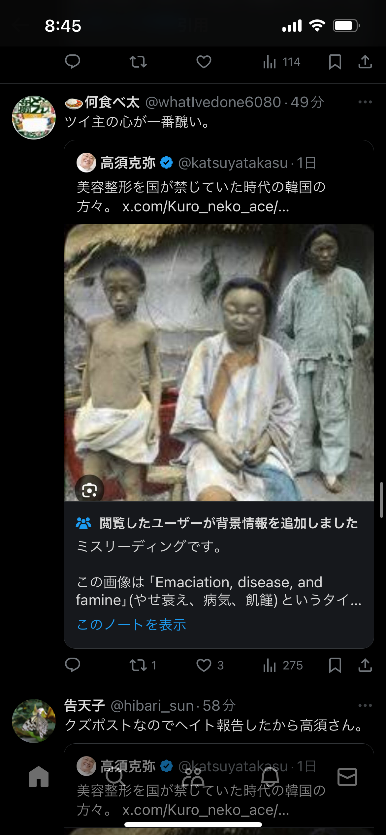Like the top post with 114 views
Image resolution: width=386 pixels, height=835 pixels.
[x=204, y=62]
